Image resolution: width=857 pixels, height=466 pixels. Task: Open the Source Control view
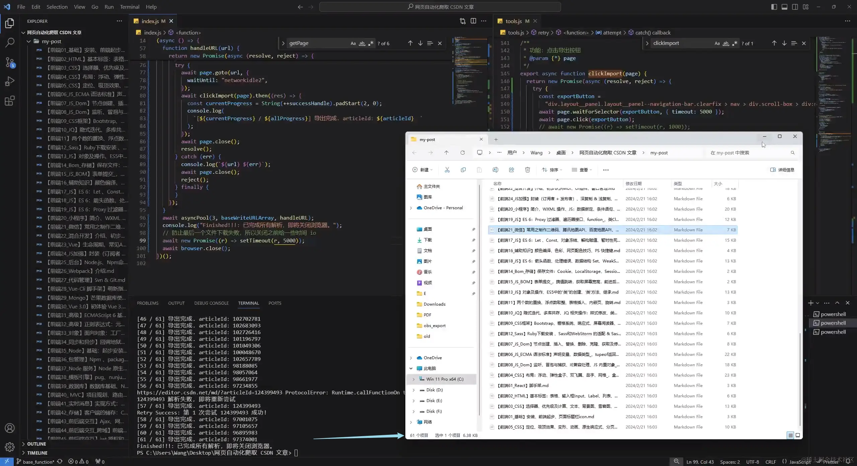(10, 62)
